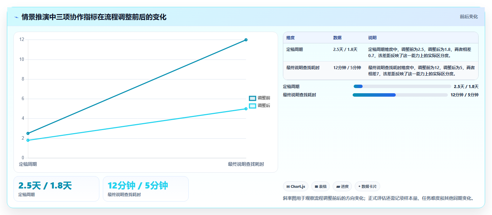
Task: Click the 定稿周期 table row label
Action: click(295, 50)
